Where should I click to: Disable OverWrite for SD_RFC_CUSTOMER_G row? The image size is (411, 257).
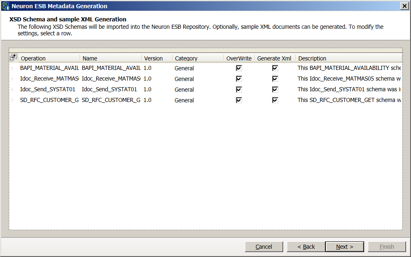(239, 100)
